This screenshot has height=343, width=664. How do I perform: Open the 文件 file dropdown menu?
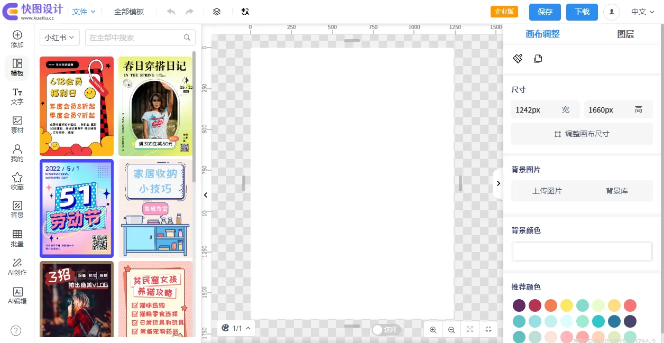84,12
